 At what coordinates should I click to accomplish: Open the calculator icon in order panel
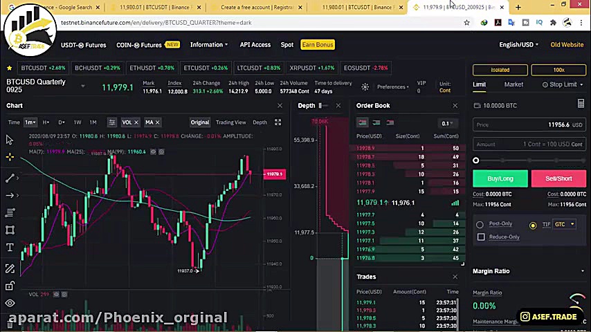(581, 104)
